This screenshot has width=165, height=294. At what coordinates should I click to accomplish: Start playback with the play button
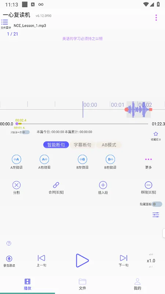[82, 261]
